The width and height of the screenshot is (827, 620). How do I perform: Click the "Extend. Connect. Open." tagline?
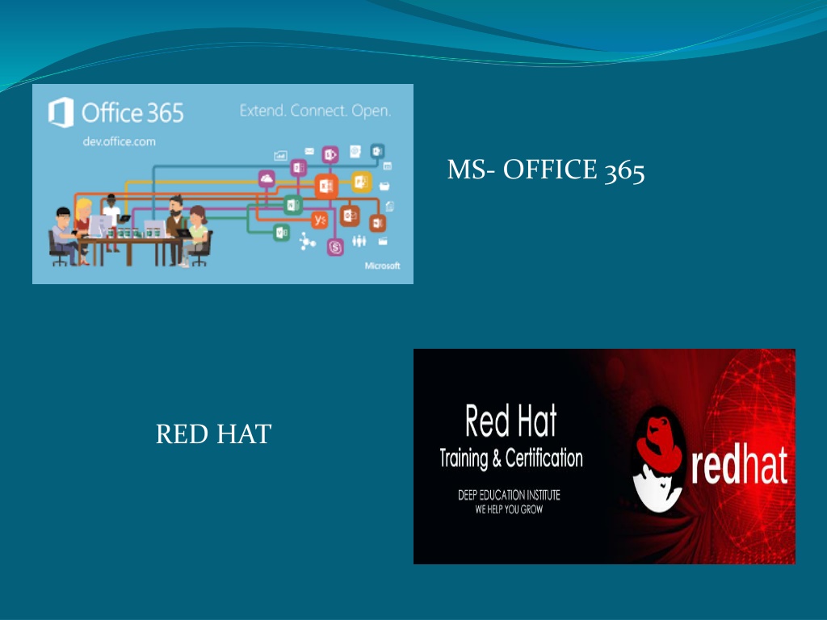[x=316, y=111]
